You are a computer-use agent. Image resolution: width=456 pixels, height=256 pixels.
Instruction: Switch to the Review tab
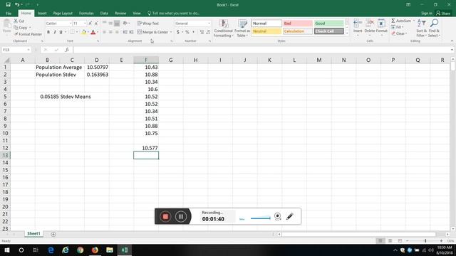120,14
